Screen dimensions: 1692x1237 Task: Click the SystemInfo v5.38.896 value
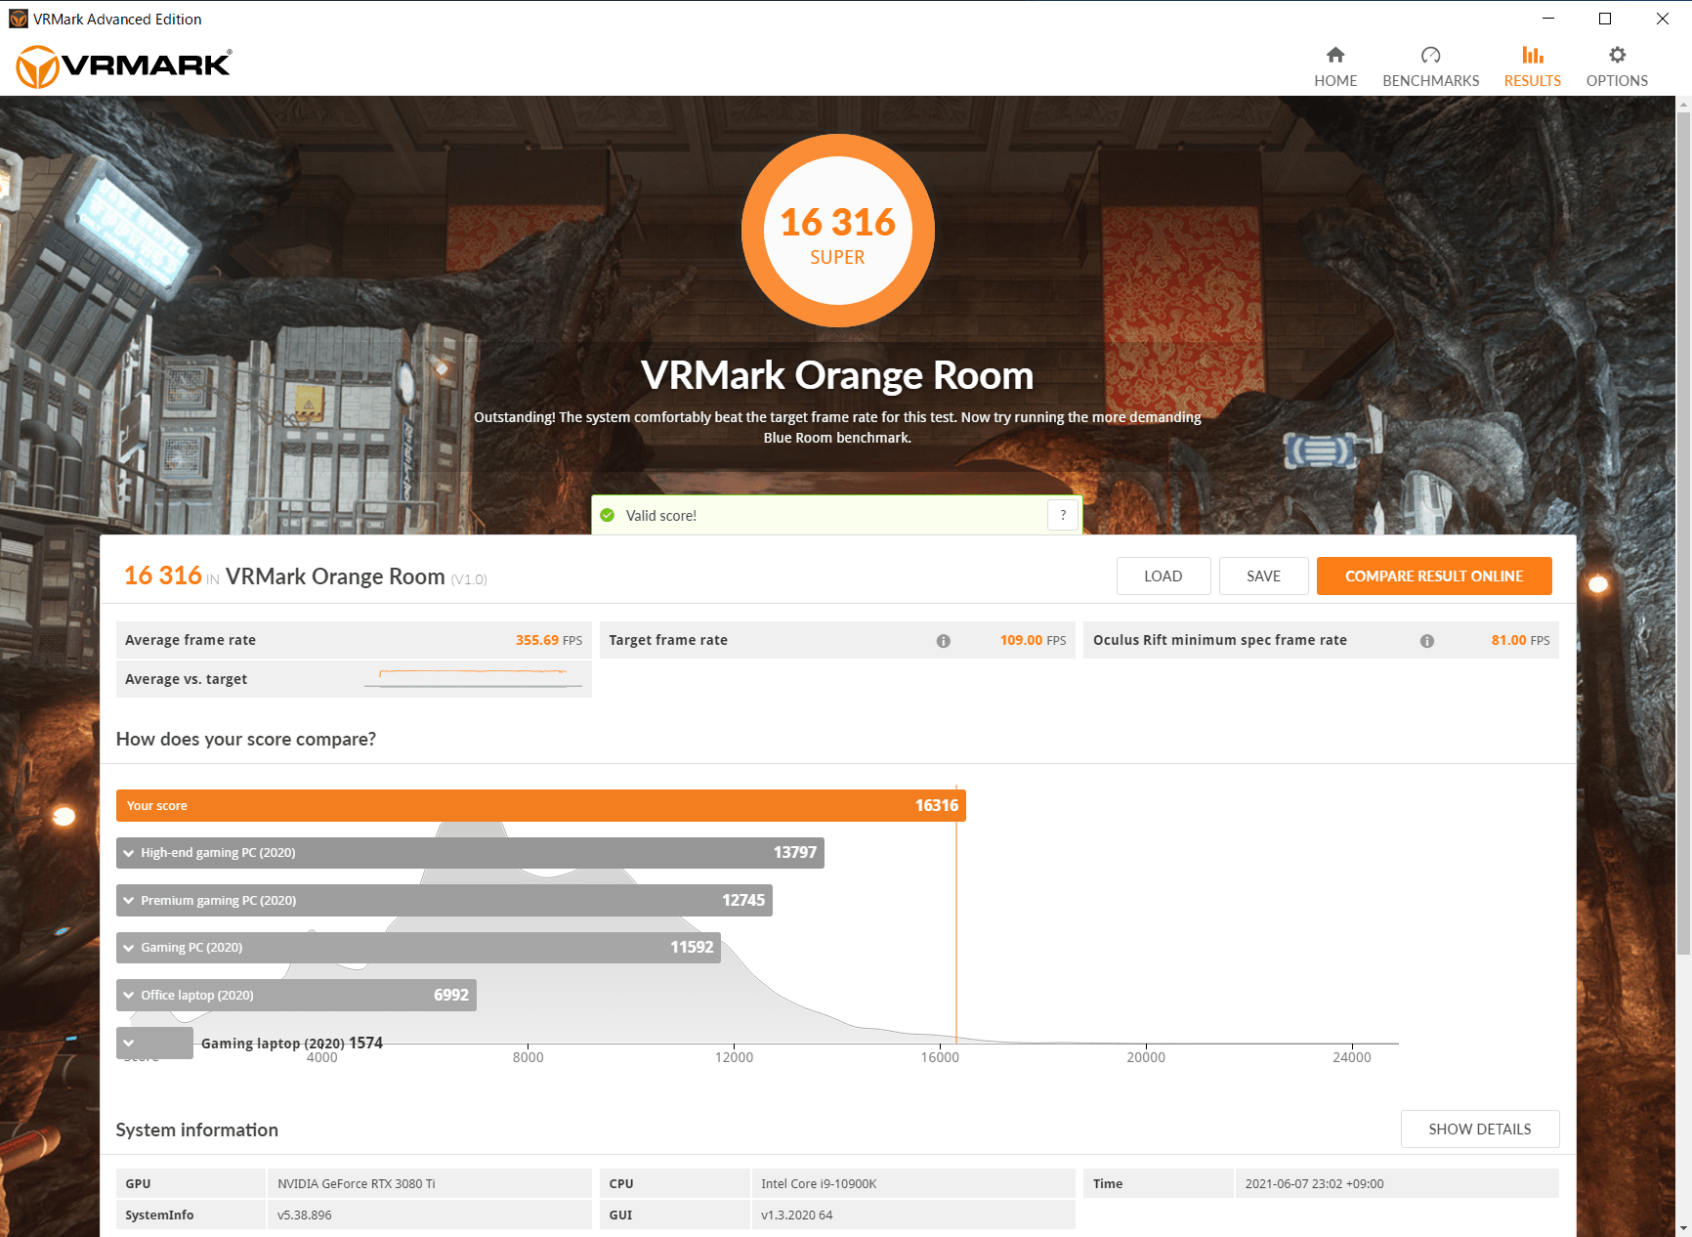click(305, 1216)
